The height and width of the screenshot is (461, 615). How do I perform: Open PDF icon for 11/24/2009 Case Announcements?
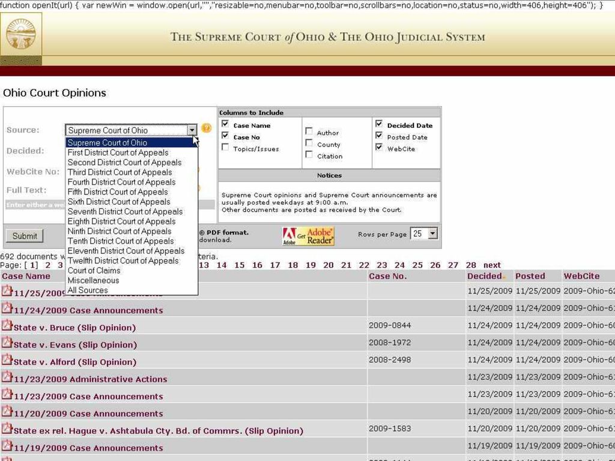pyautogui.click(x=7, y=308)
